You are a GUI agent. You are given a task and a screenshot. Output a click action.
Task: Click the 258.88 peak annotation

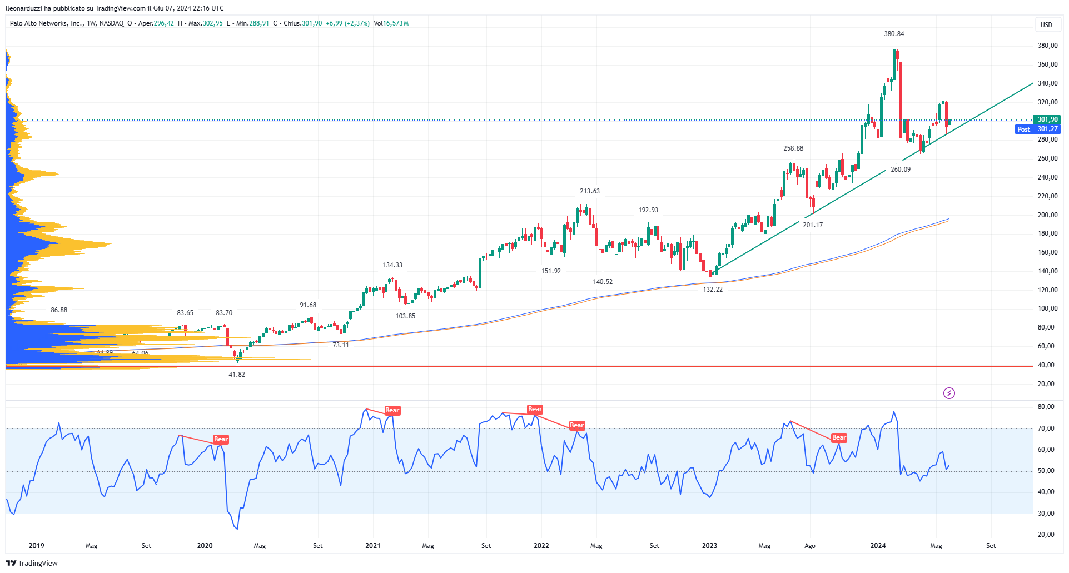coord(793,148)
